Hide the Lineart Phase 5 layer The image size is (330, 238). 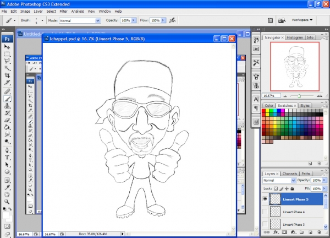tap(265, 199)
